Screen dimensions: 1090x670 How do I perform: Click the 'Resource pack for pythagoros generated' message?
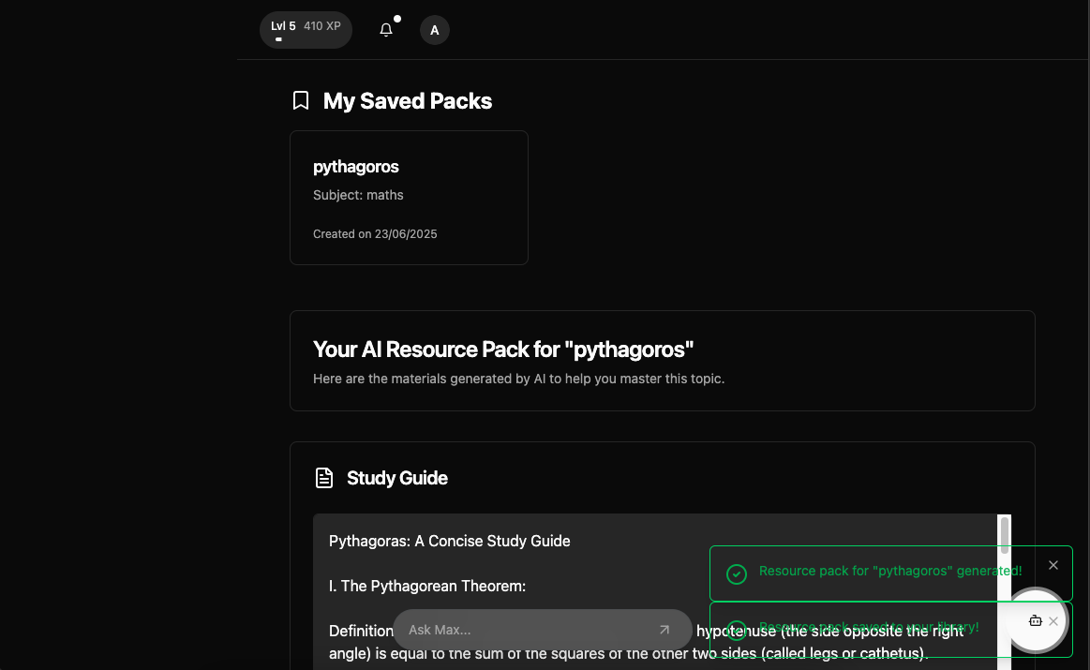[889, 571]
